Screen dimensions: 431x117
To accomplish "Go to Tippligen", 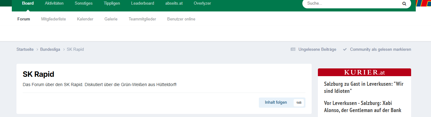I will coord(112,3).
